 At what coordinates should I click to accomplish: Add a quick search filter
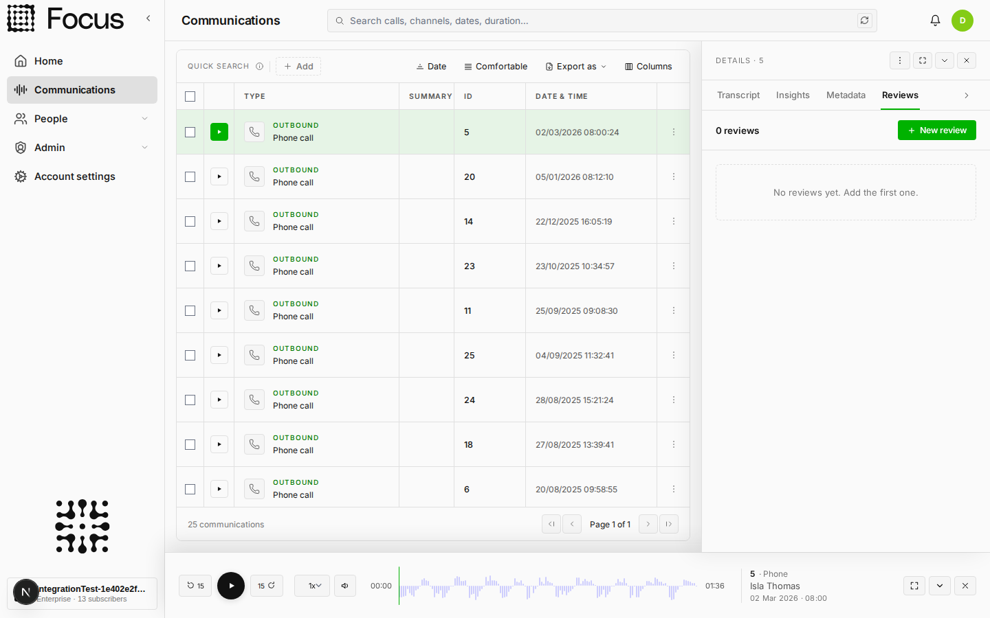tap(298, 67)
